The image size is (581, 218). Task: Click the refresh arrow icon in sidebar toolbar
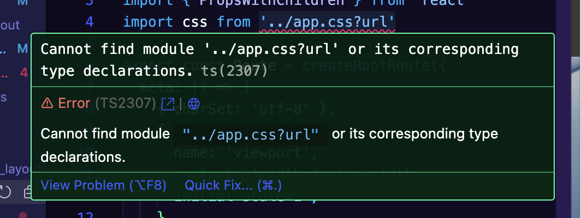(4, 192)
